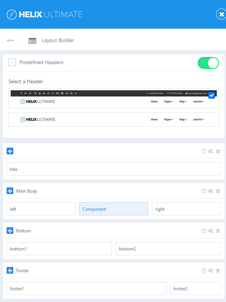Open the column splitter icon for Bottom row
This screenshot has width=226, height=302.
[203, 231]
